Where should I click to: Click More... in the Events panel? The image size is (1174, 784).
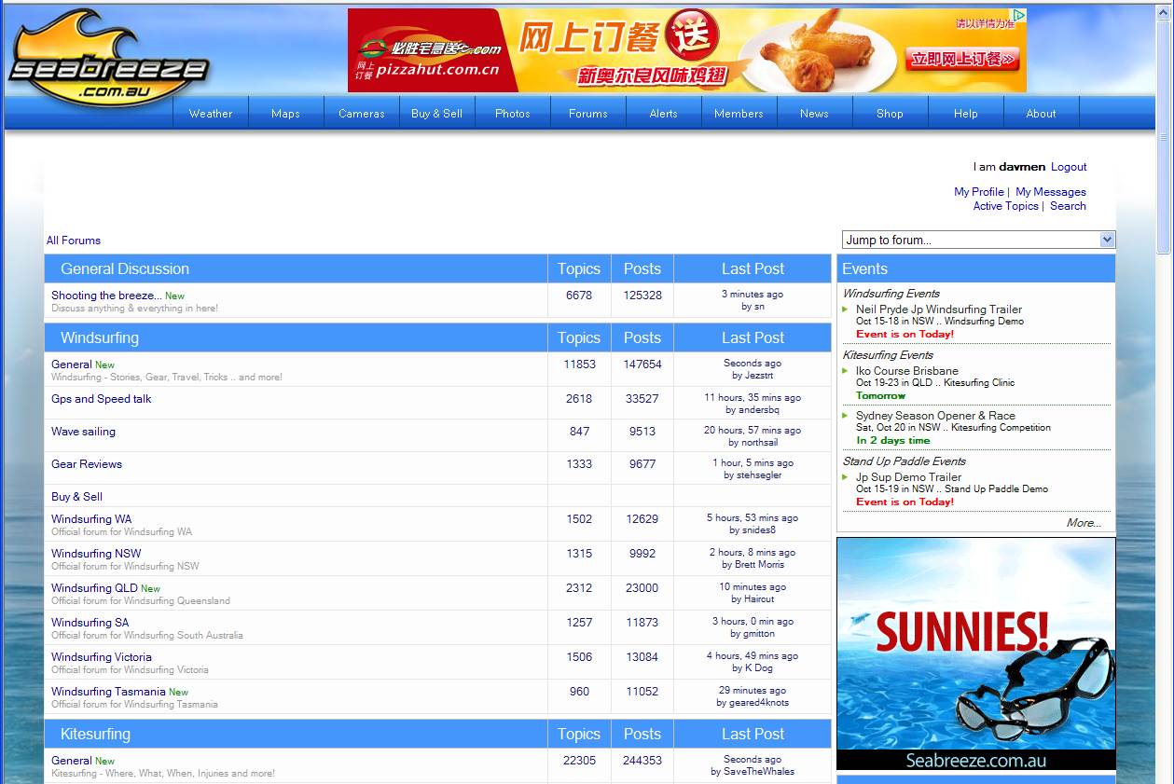(1084, 523)
